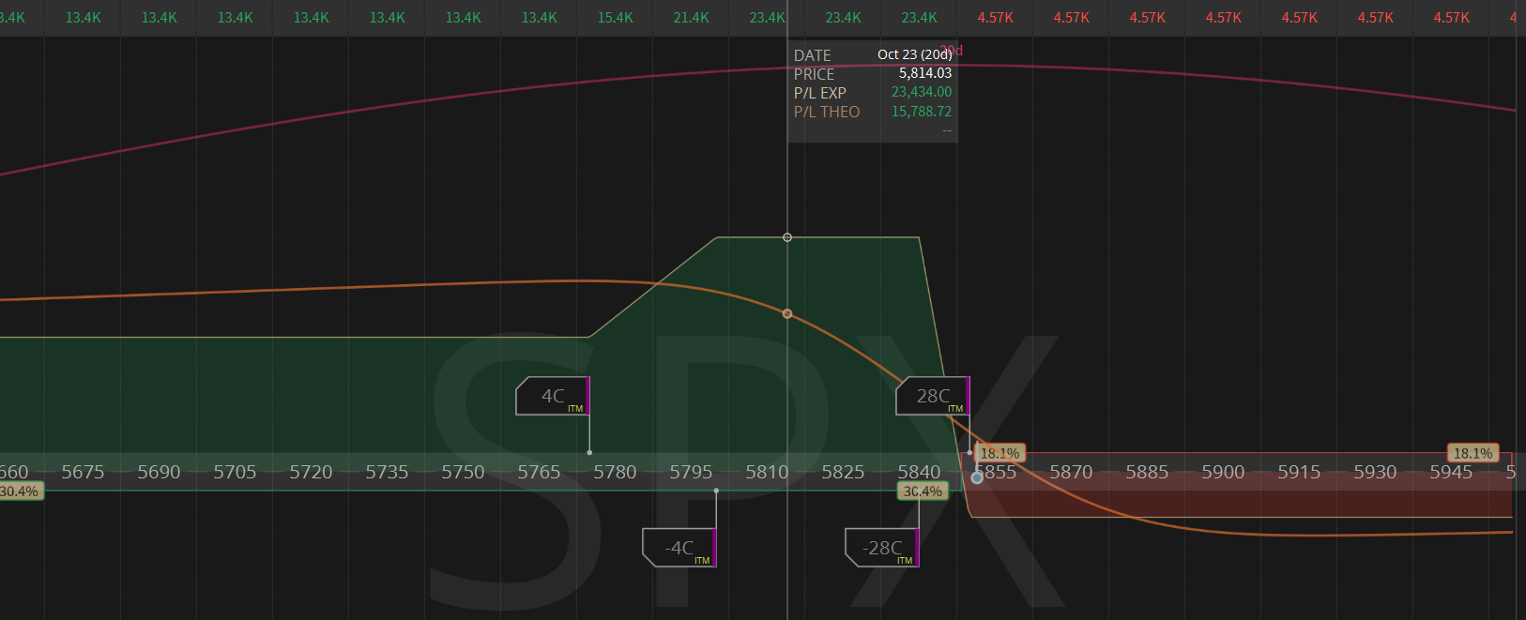Click the P/L THEO value 15,788.72
The width and height of the screenshot is (1526, 620).
(x=922, y=112)
